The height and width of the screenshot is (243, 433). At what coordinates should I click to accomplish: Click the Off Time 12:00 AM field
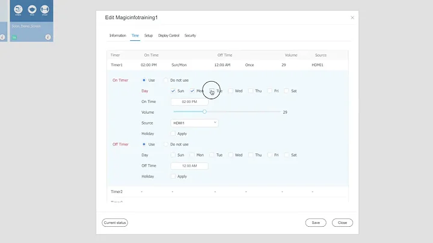(x=189, y=165)
